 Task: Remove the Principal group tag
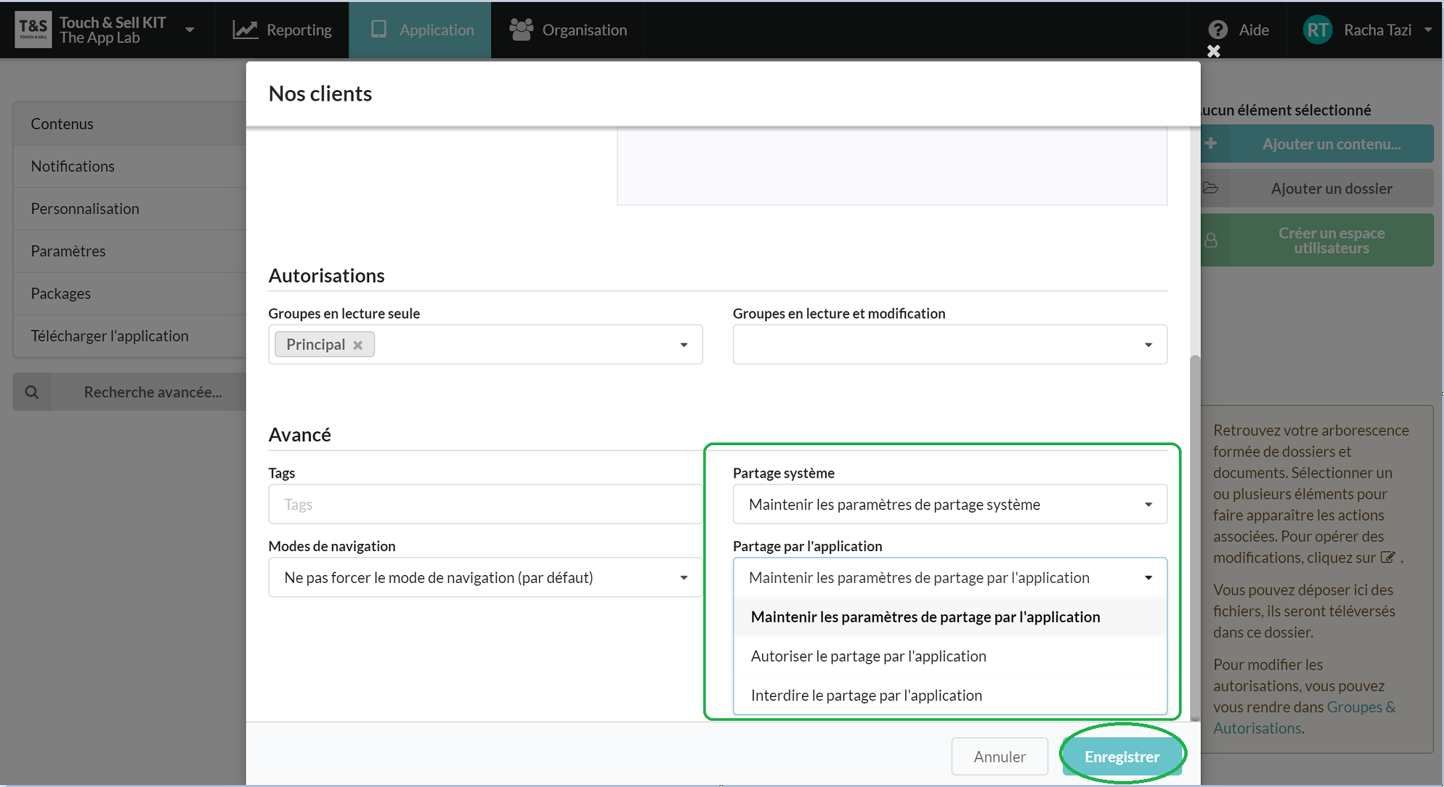click(358, 345)
